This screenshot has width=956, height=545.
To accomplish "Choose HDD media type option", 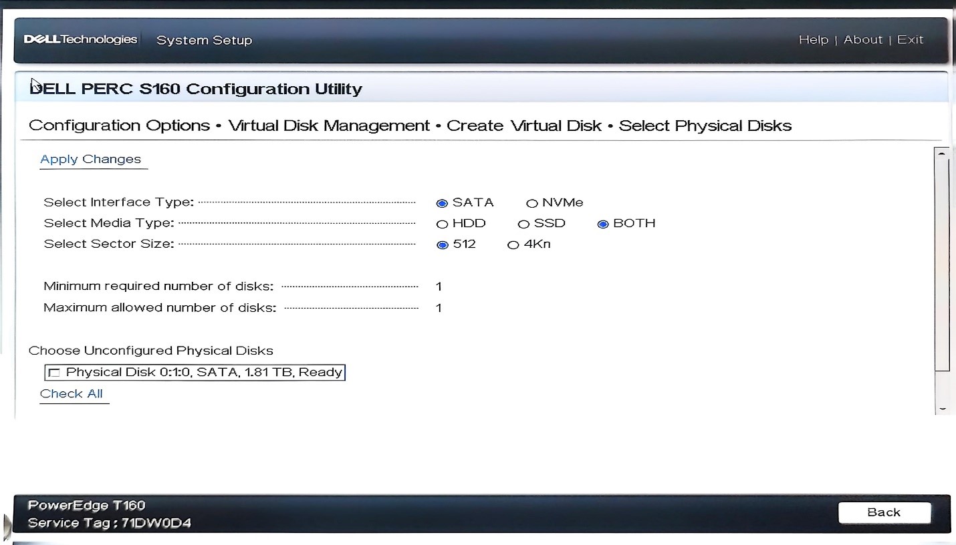I will [x=442, y=224].
